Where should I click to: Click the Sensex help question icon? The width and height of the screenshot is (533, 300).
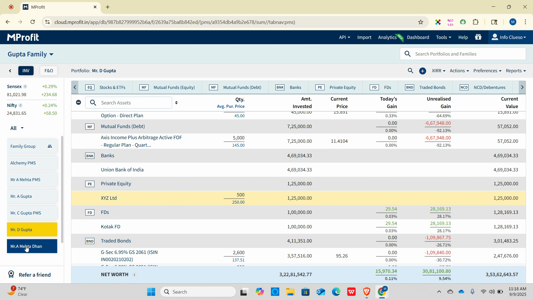pyautogui.click(x=25, y=87)
